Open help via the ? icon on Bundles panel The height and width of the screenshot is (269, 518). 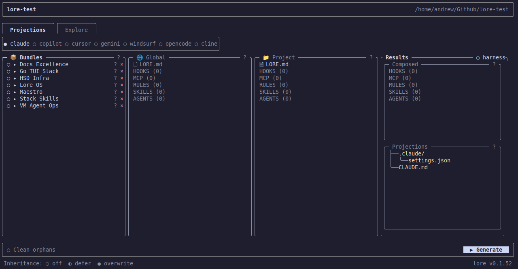coord(118,57)
